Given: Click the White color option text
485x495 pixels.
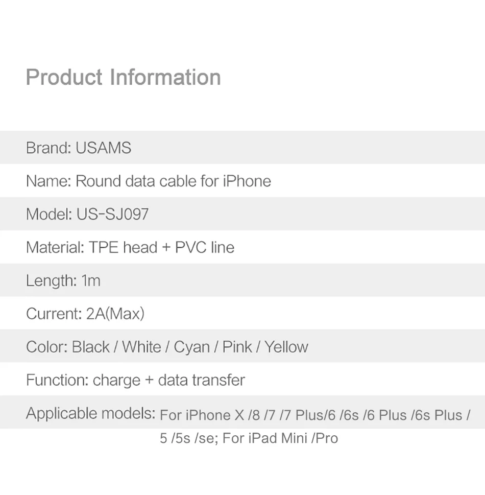Looking at the screenshot, I should pyautogui.click(x=141, y=347).
